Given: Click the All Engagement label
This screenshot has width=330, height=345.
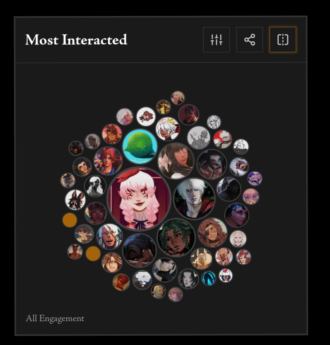Looking at the screenshot, I should [x=55, y=318].
